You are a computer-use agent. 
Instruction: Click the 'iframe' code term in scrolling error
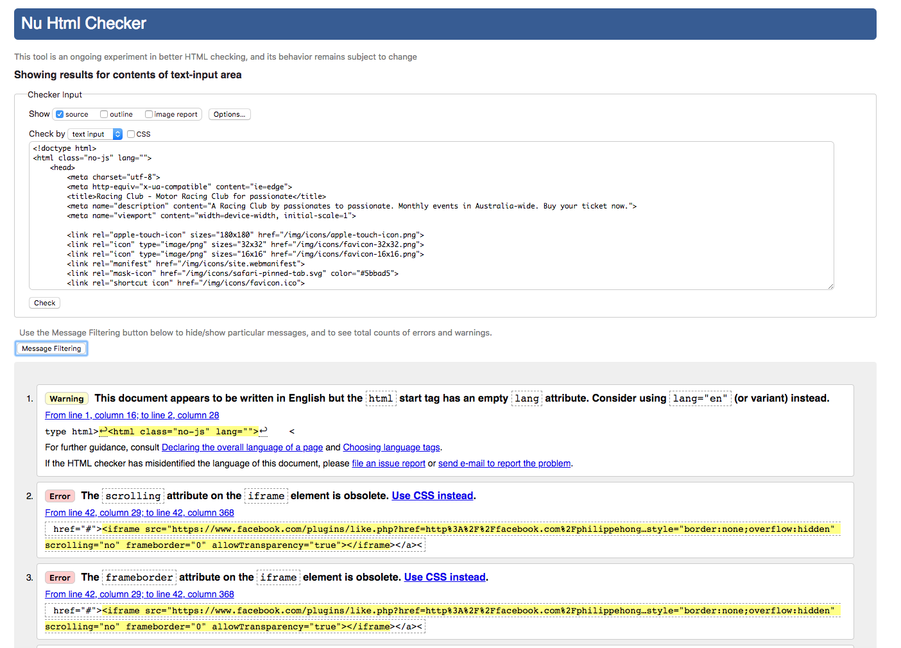coord(266,496)
